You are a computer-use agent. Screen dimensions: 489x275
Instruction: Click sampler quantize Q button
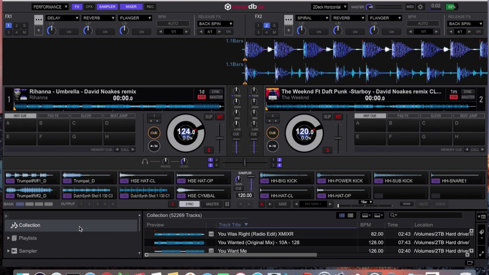coord(173,204)
